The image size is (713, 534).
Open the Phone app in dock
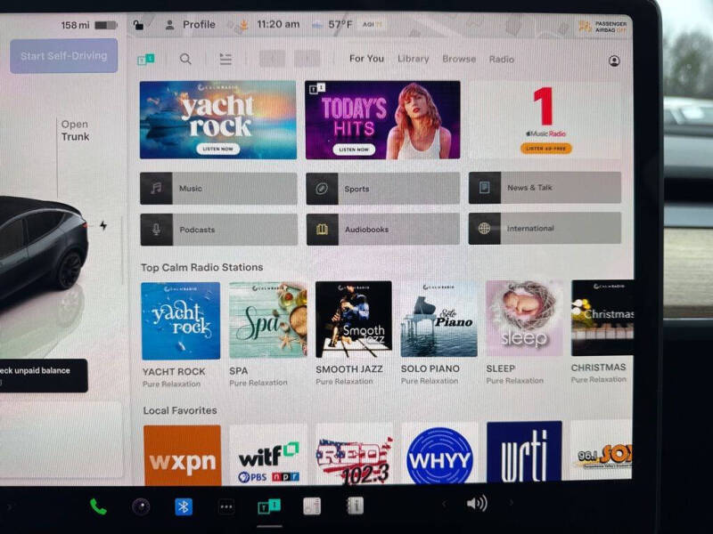click(98, 506)
